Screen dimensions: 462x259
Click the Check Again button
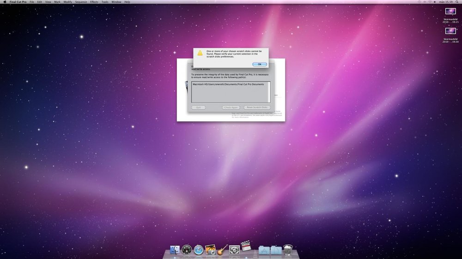coord(231,107)
